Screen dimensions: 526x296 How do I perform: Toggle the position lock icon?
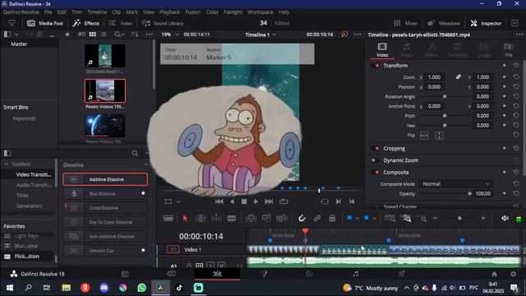332,219
